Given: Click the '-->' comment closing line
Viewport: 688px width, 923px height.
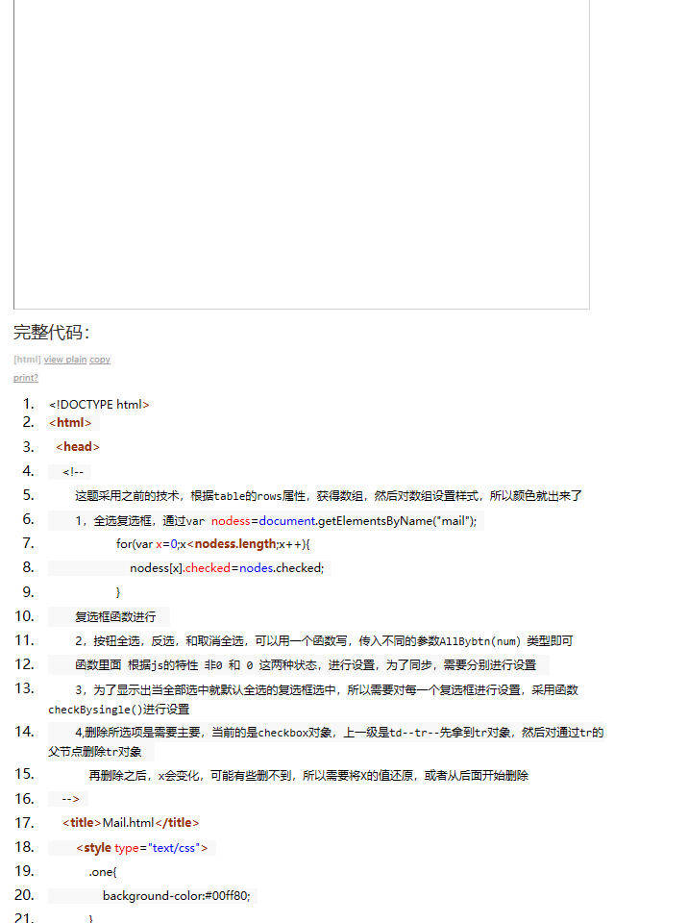Looking at the screenshot, I should point(70,799).
